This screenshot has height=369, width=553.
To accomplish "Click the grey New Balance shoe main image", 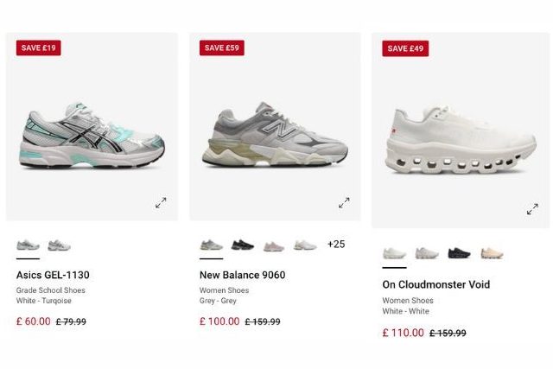I will click(275, 134).
